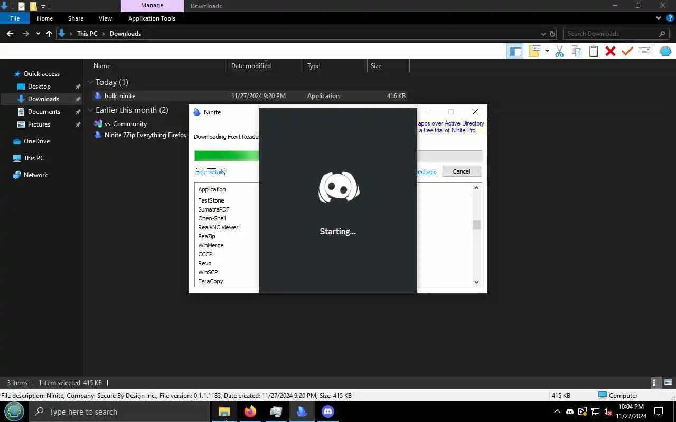Collapse the Today (1) group

point(90,82)
